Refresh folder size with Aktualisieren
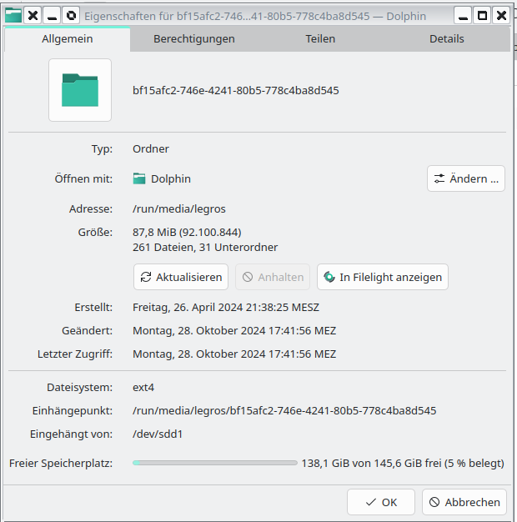Viewport: 517px width, 522px height. (x=181, y=277)
